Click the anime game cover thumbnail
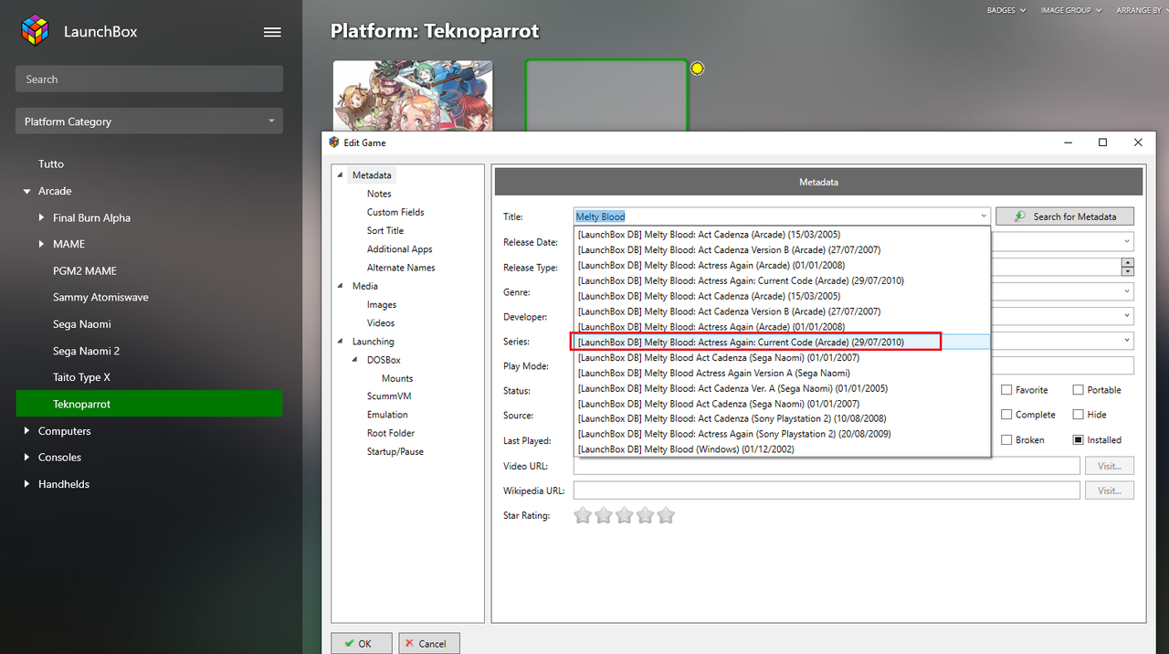This screenshot has width=1169, height=654. [413, 96]
